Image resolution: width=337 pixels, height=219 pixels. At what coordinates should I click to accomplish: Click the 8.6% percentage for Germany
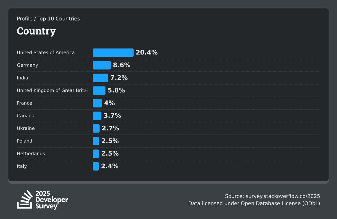click(x=122, y=65)
